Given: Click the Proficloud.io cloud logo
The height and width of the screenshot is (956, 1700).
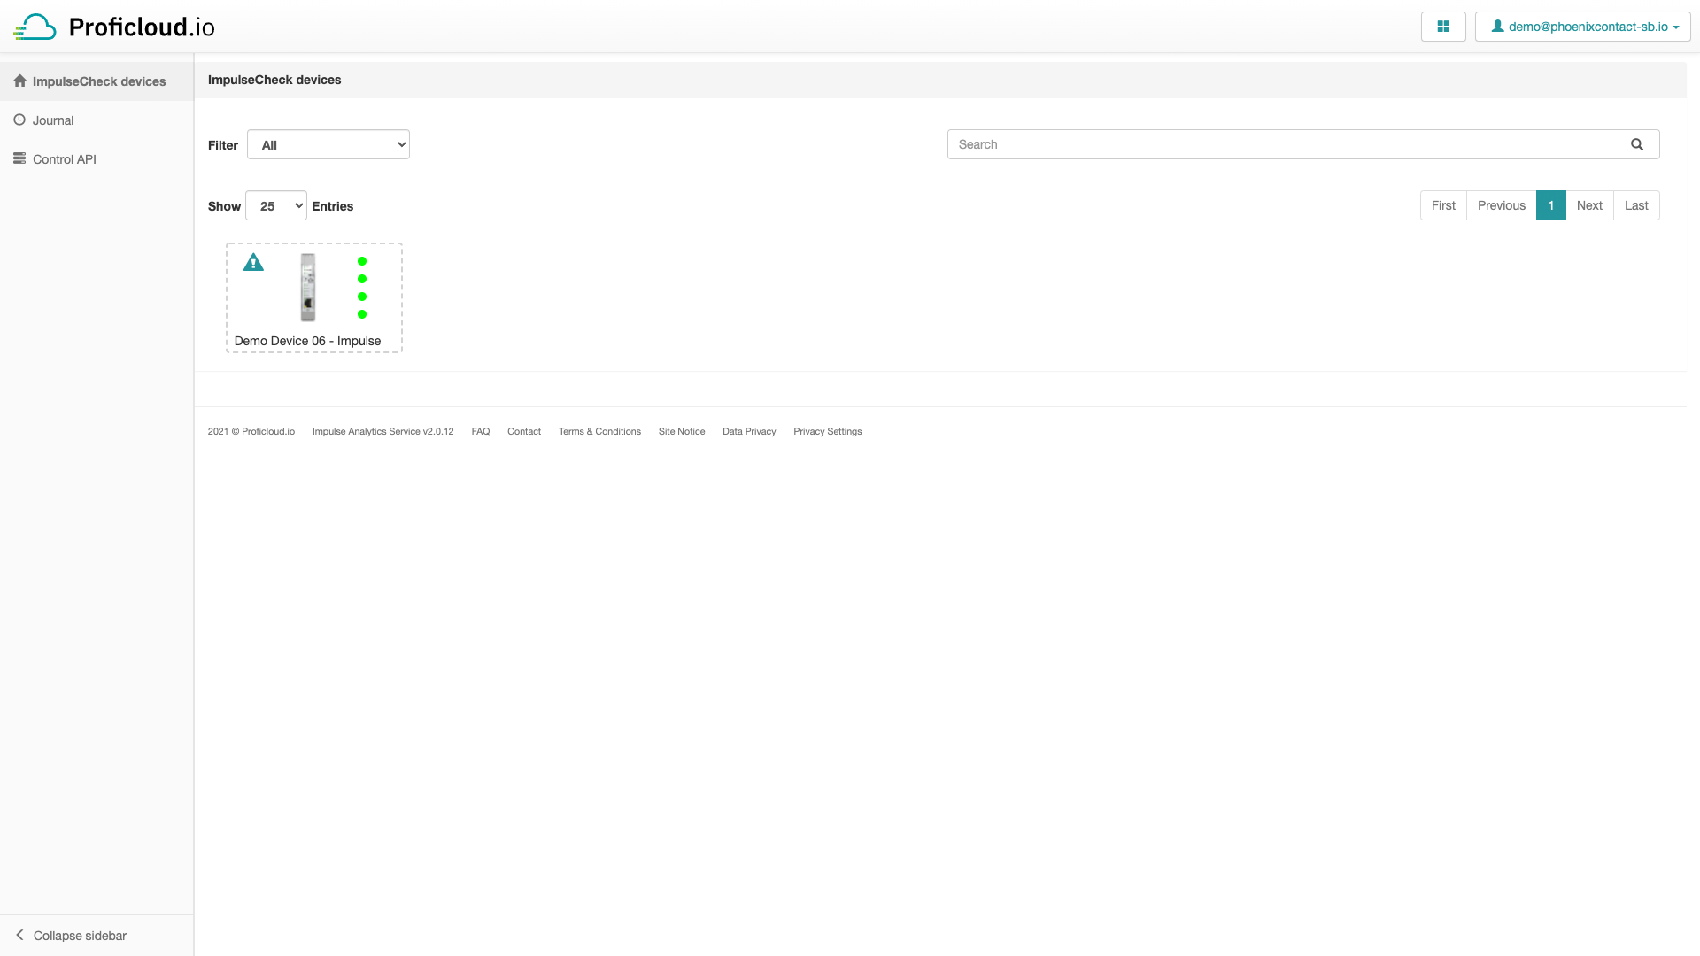Looking at the screenshot, I should pos(35,26).
